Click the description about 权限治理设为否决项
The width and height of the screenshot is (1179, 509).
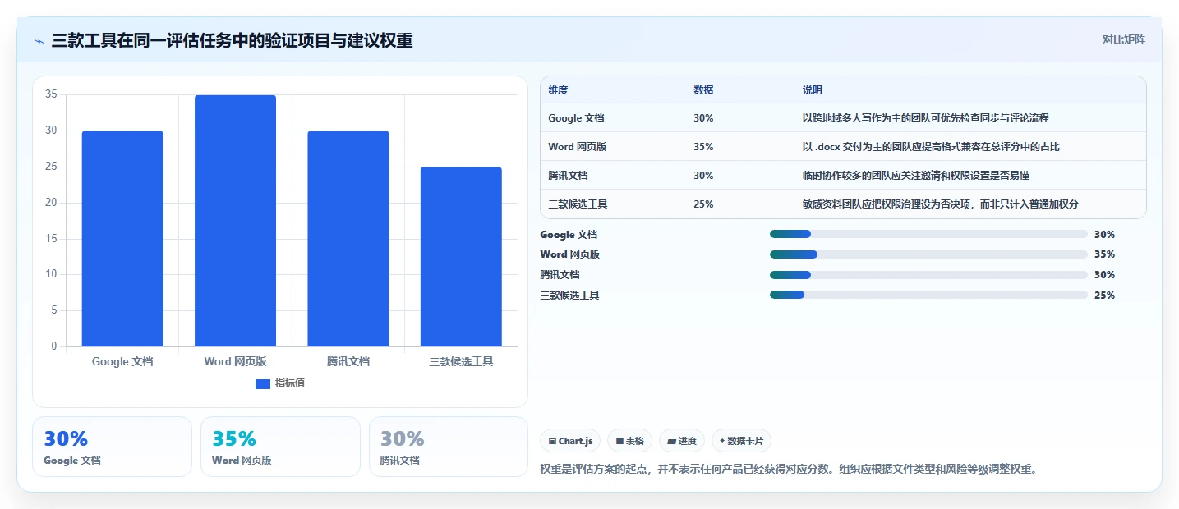(940, 204)
